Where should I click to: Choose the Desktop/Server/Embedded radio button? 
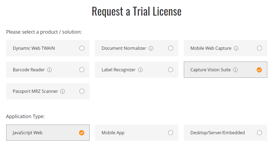[259, 133]
